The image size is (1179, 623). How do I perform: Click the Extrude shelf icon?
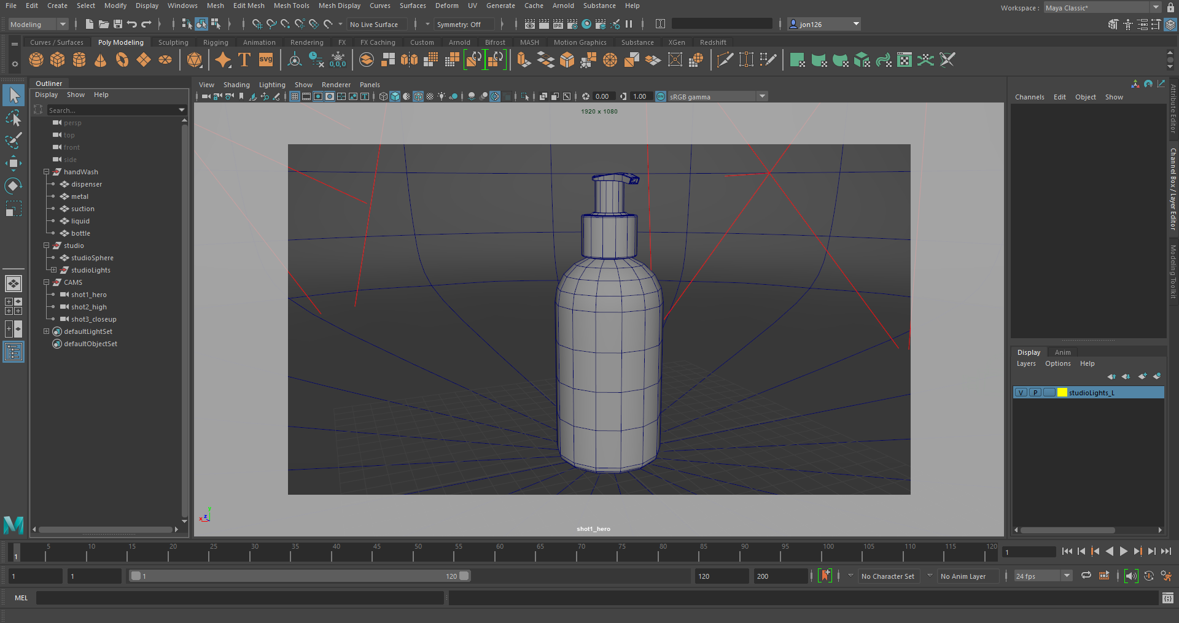pyautogui.click(x=524, y=60)
